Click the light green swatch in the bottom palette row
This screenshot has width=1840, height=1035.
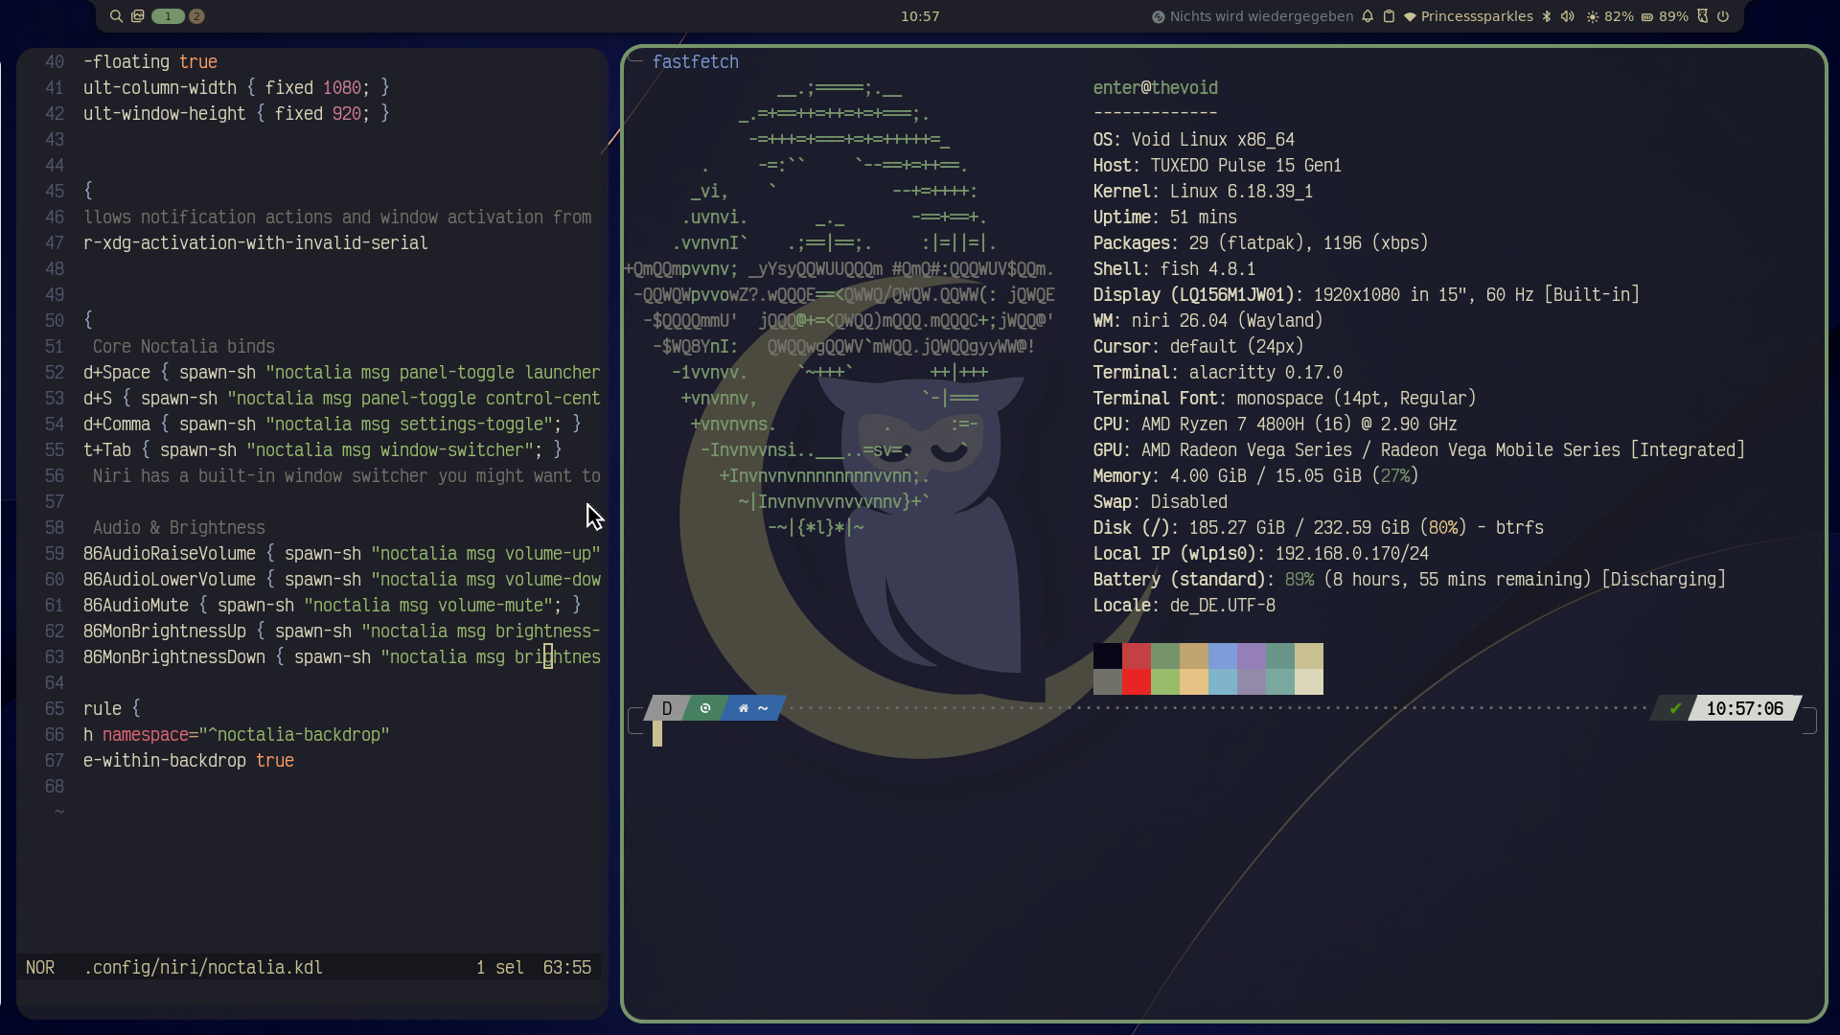[x=1165, y=681]
